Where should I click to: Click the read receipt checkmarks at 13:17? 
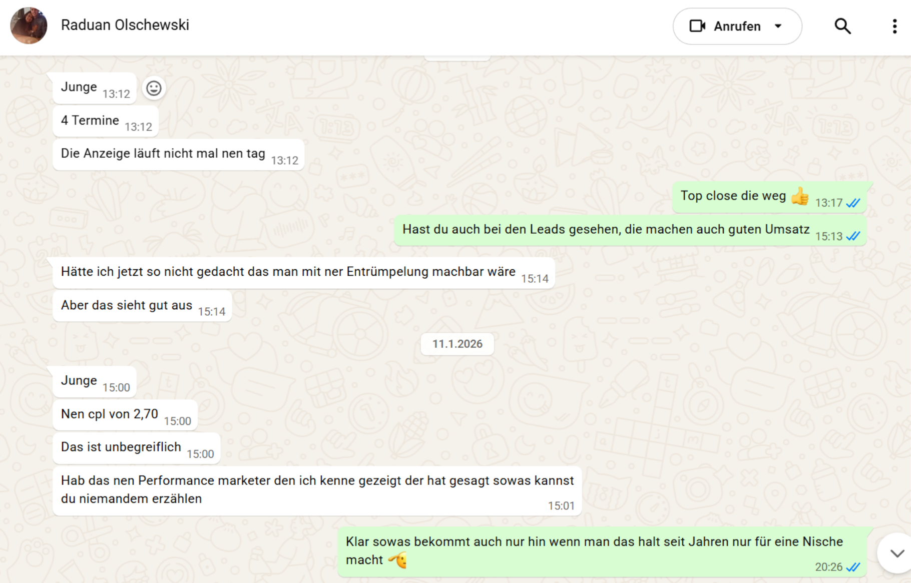coord(853,203)
